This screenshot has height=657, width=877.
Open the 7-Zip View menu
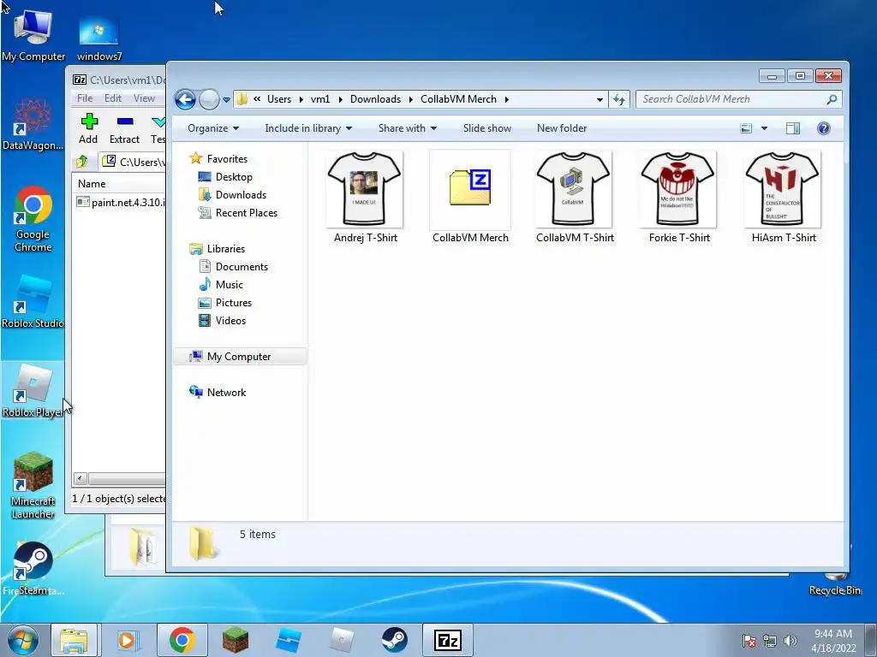click(x=144, y=98)
